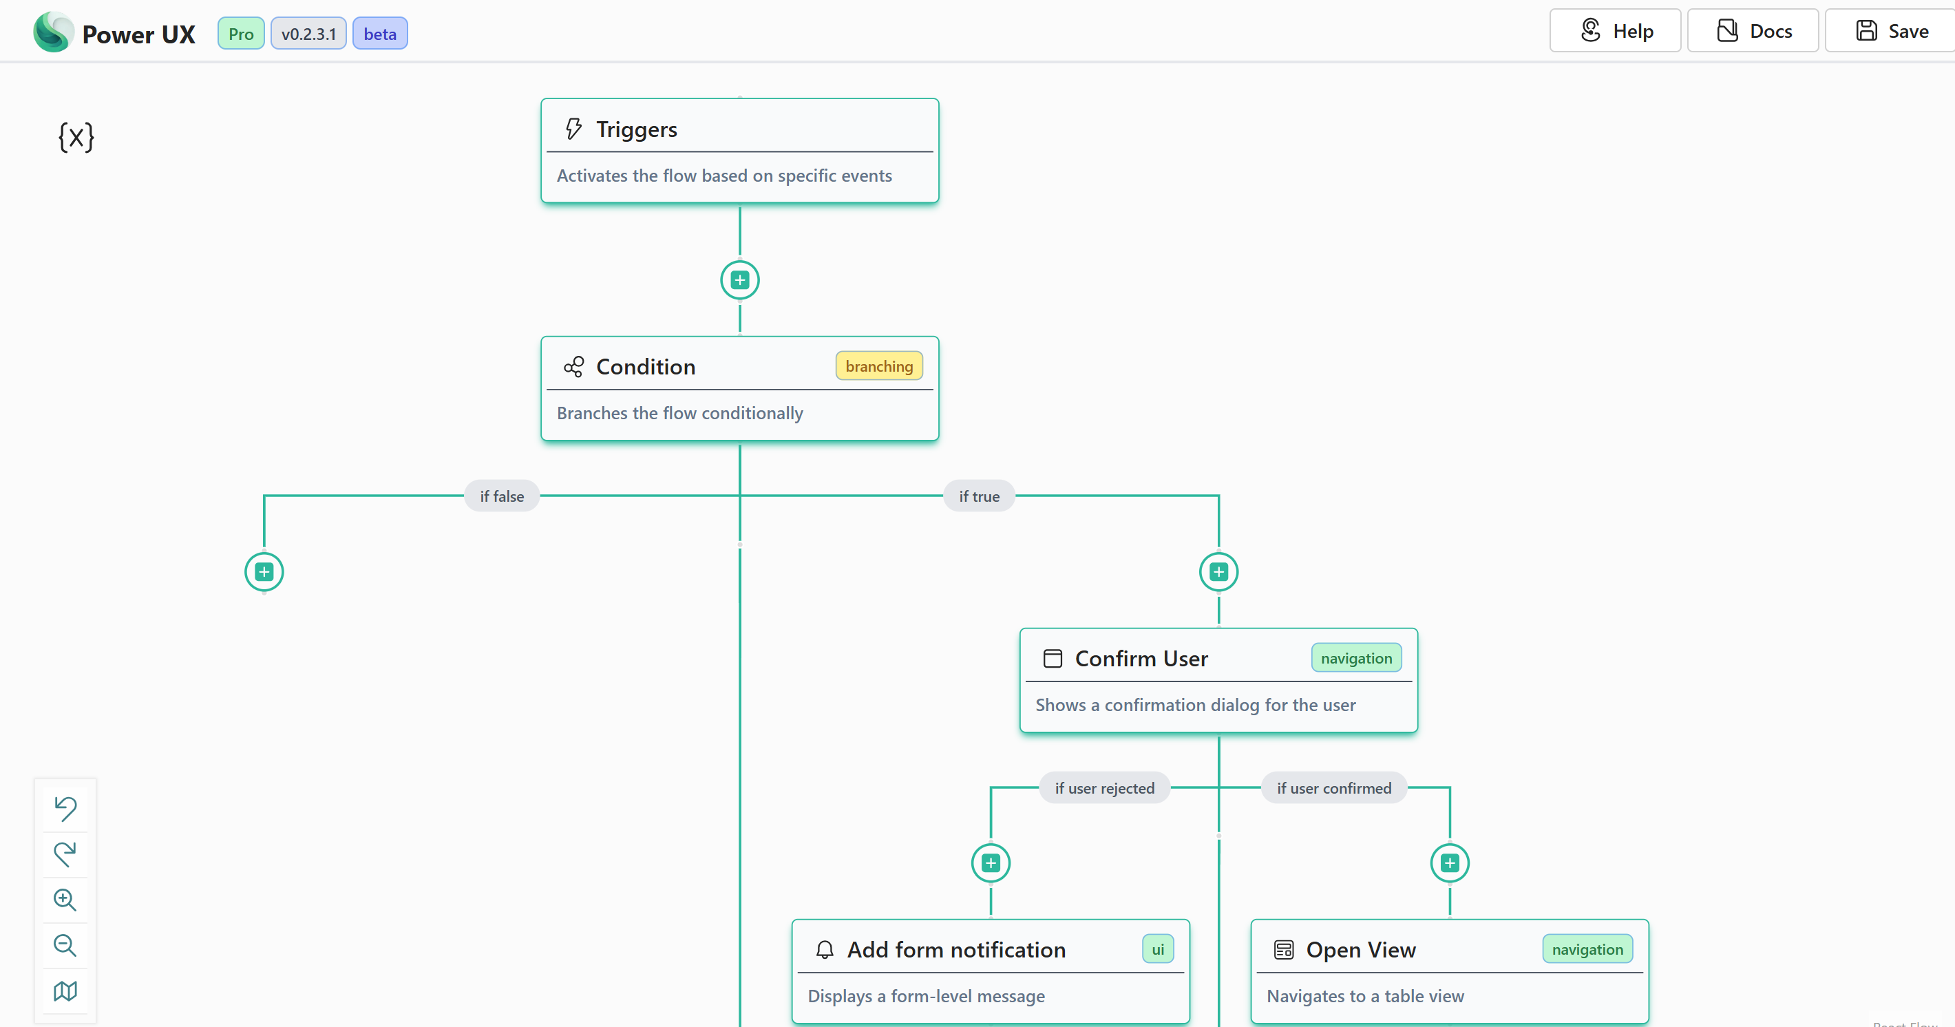This screenshot has height=1027, width=1955.
Task: Click the redo arrow icon
Action: pyautogui.click(x=65, y=854)
